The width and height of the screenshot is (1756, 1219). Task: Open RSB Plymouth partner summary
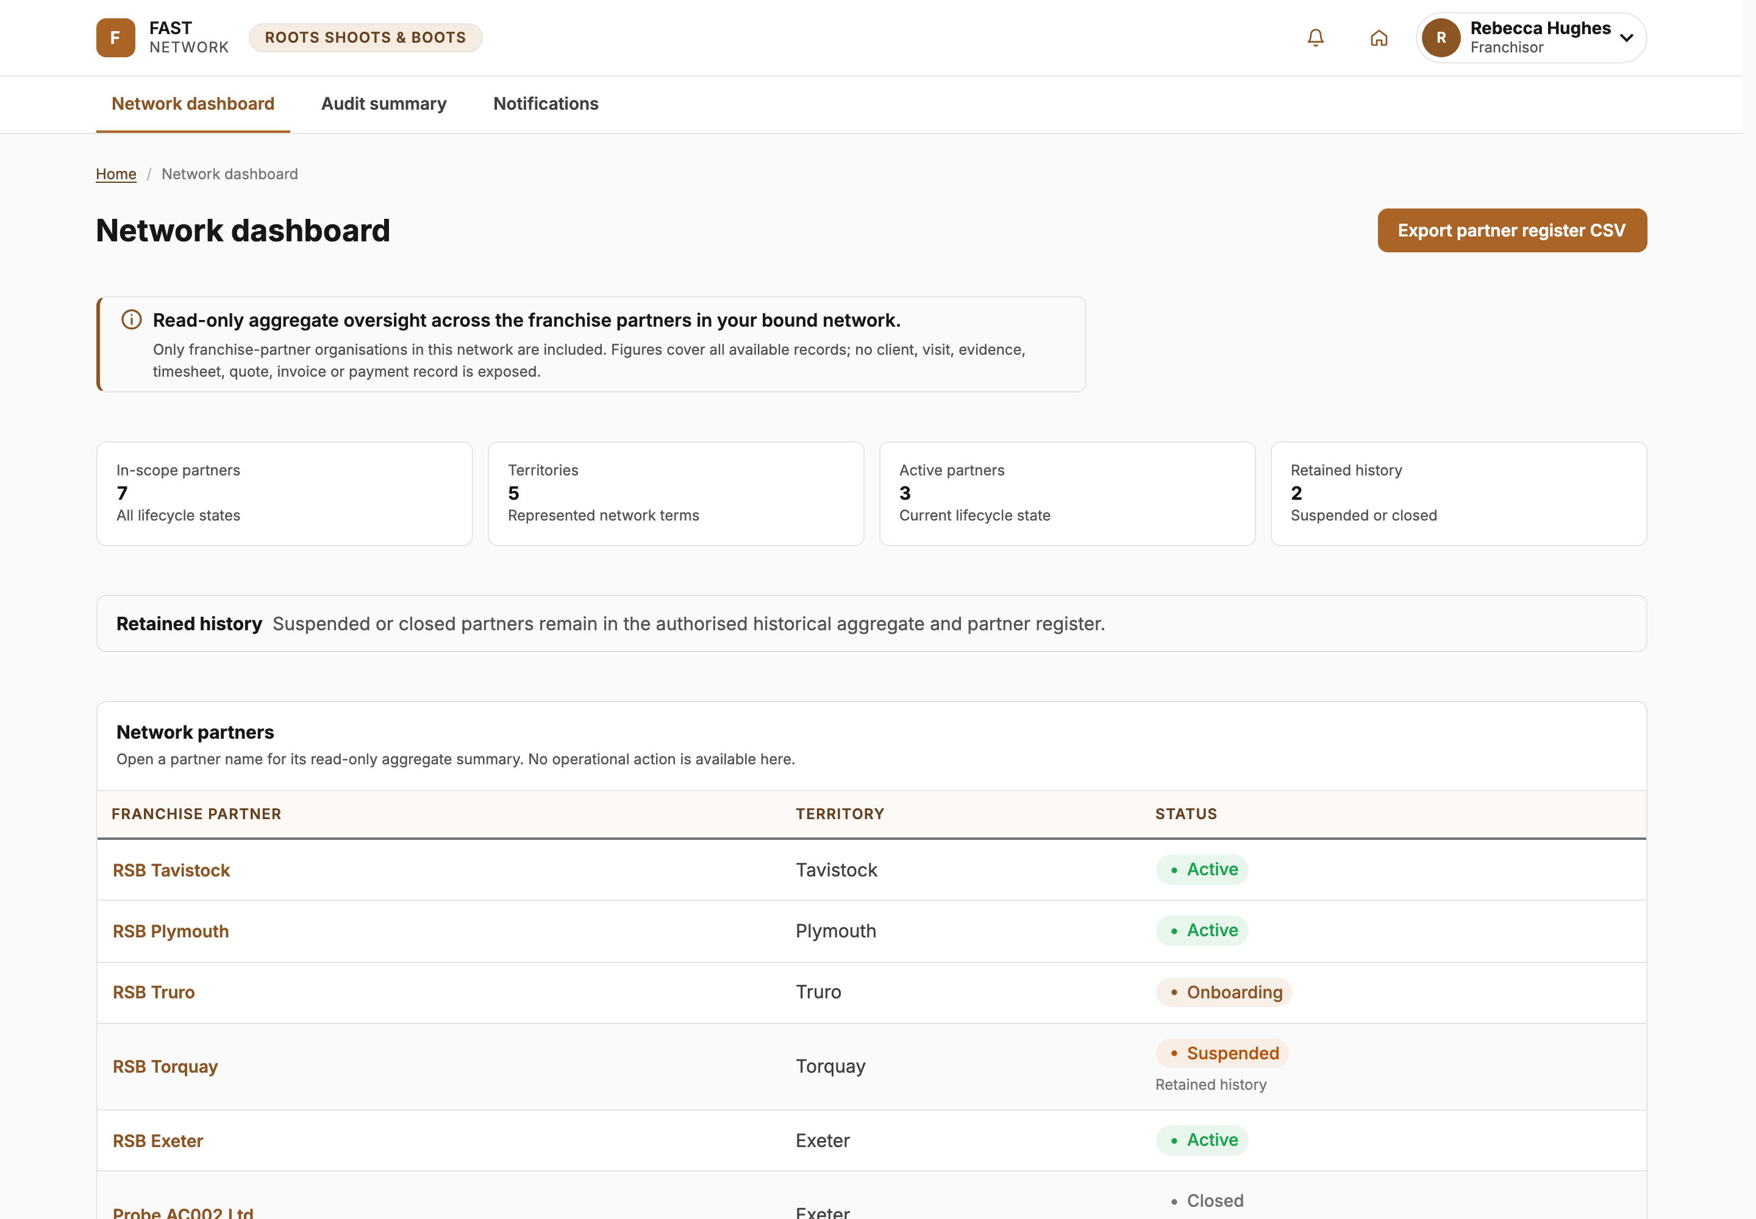tap(170, 931)
